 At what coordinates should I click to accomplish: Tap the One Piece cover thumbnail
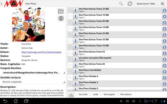tap(28, 25)
